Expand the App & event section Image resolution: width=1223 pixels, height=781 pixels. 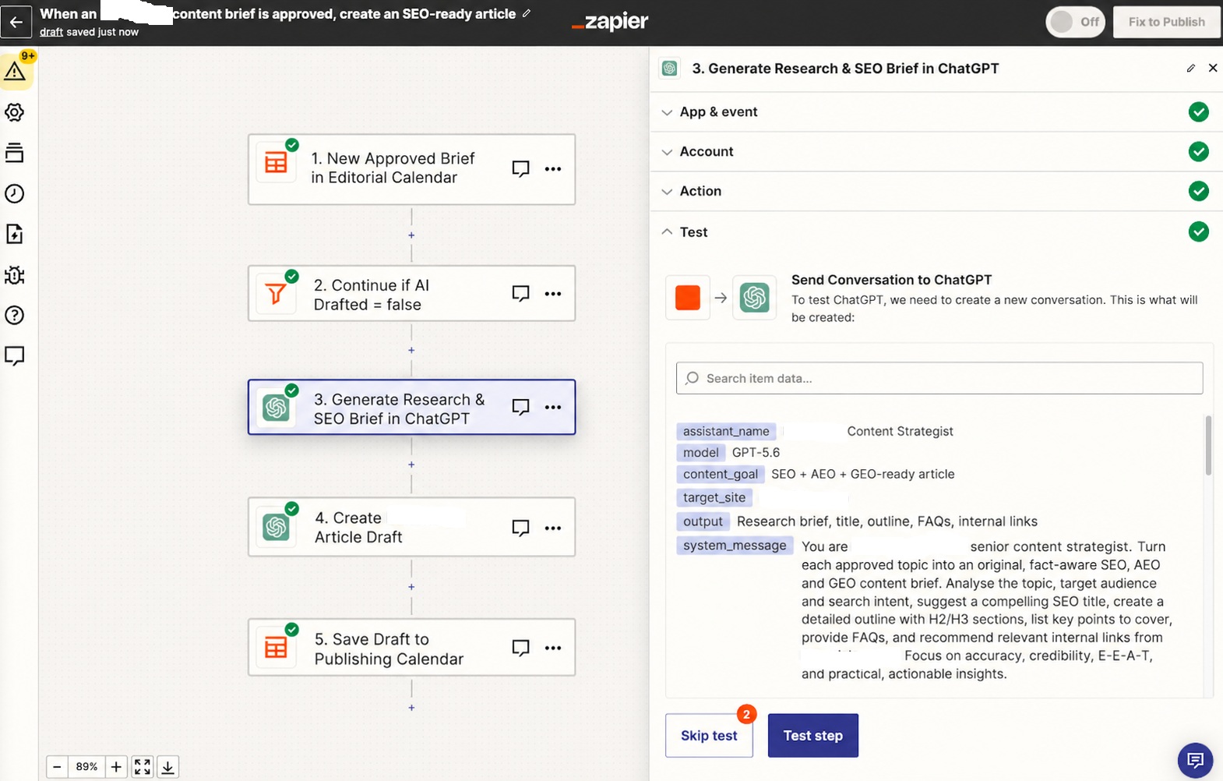point(936,112)
